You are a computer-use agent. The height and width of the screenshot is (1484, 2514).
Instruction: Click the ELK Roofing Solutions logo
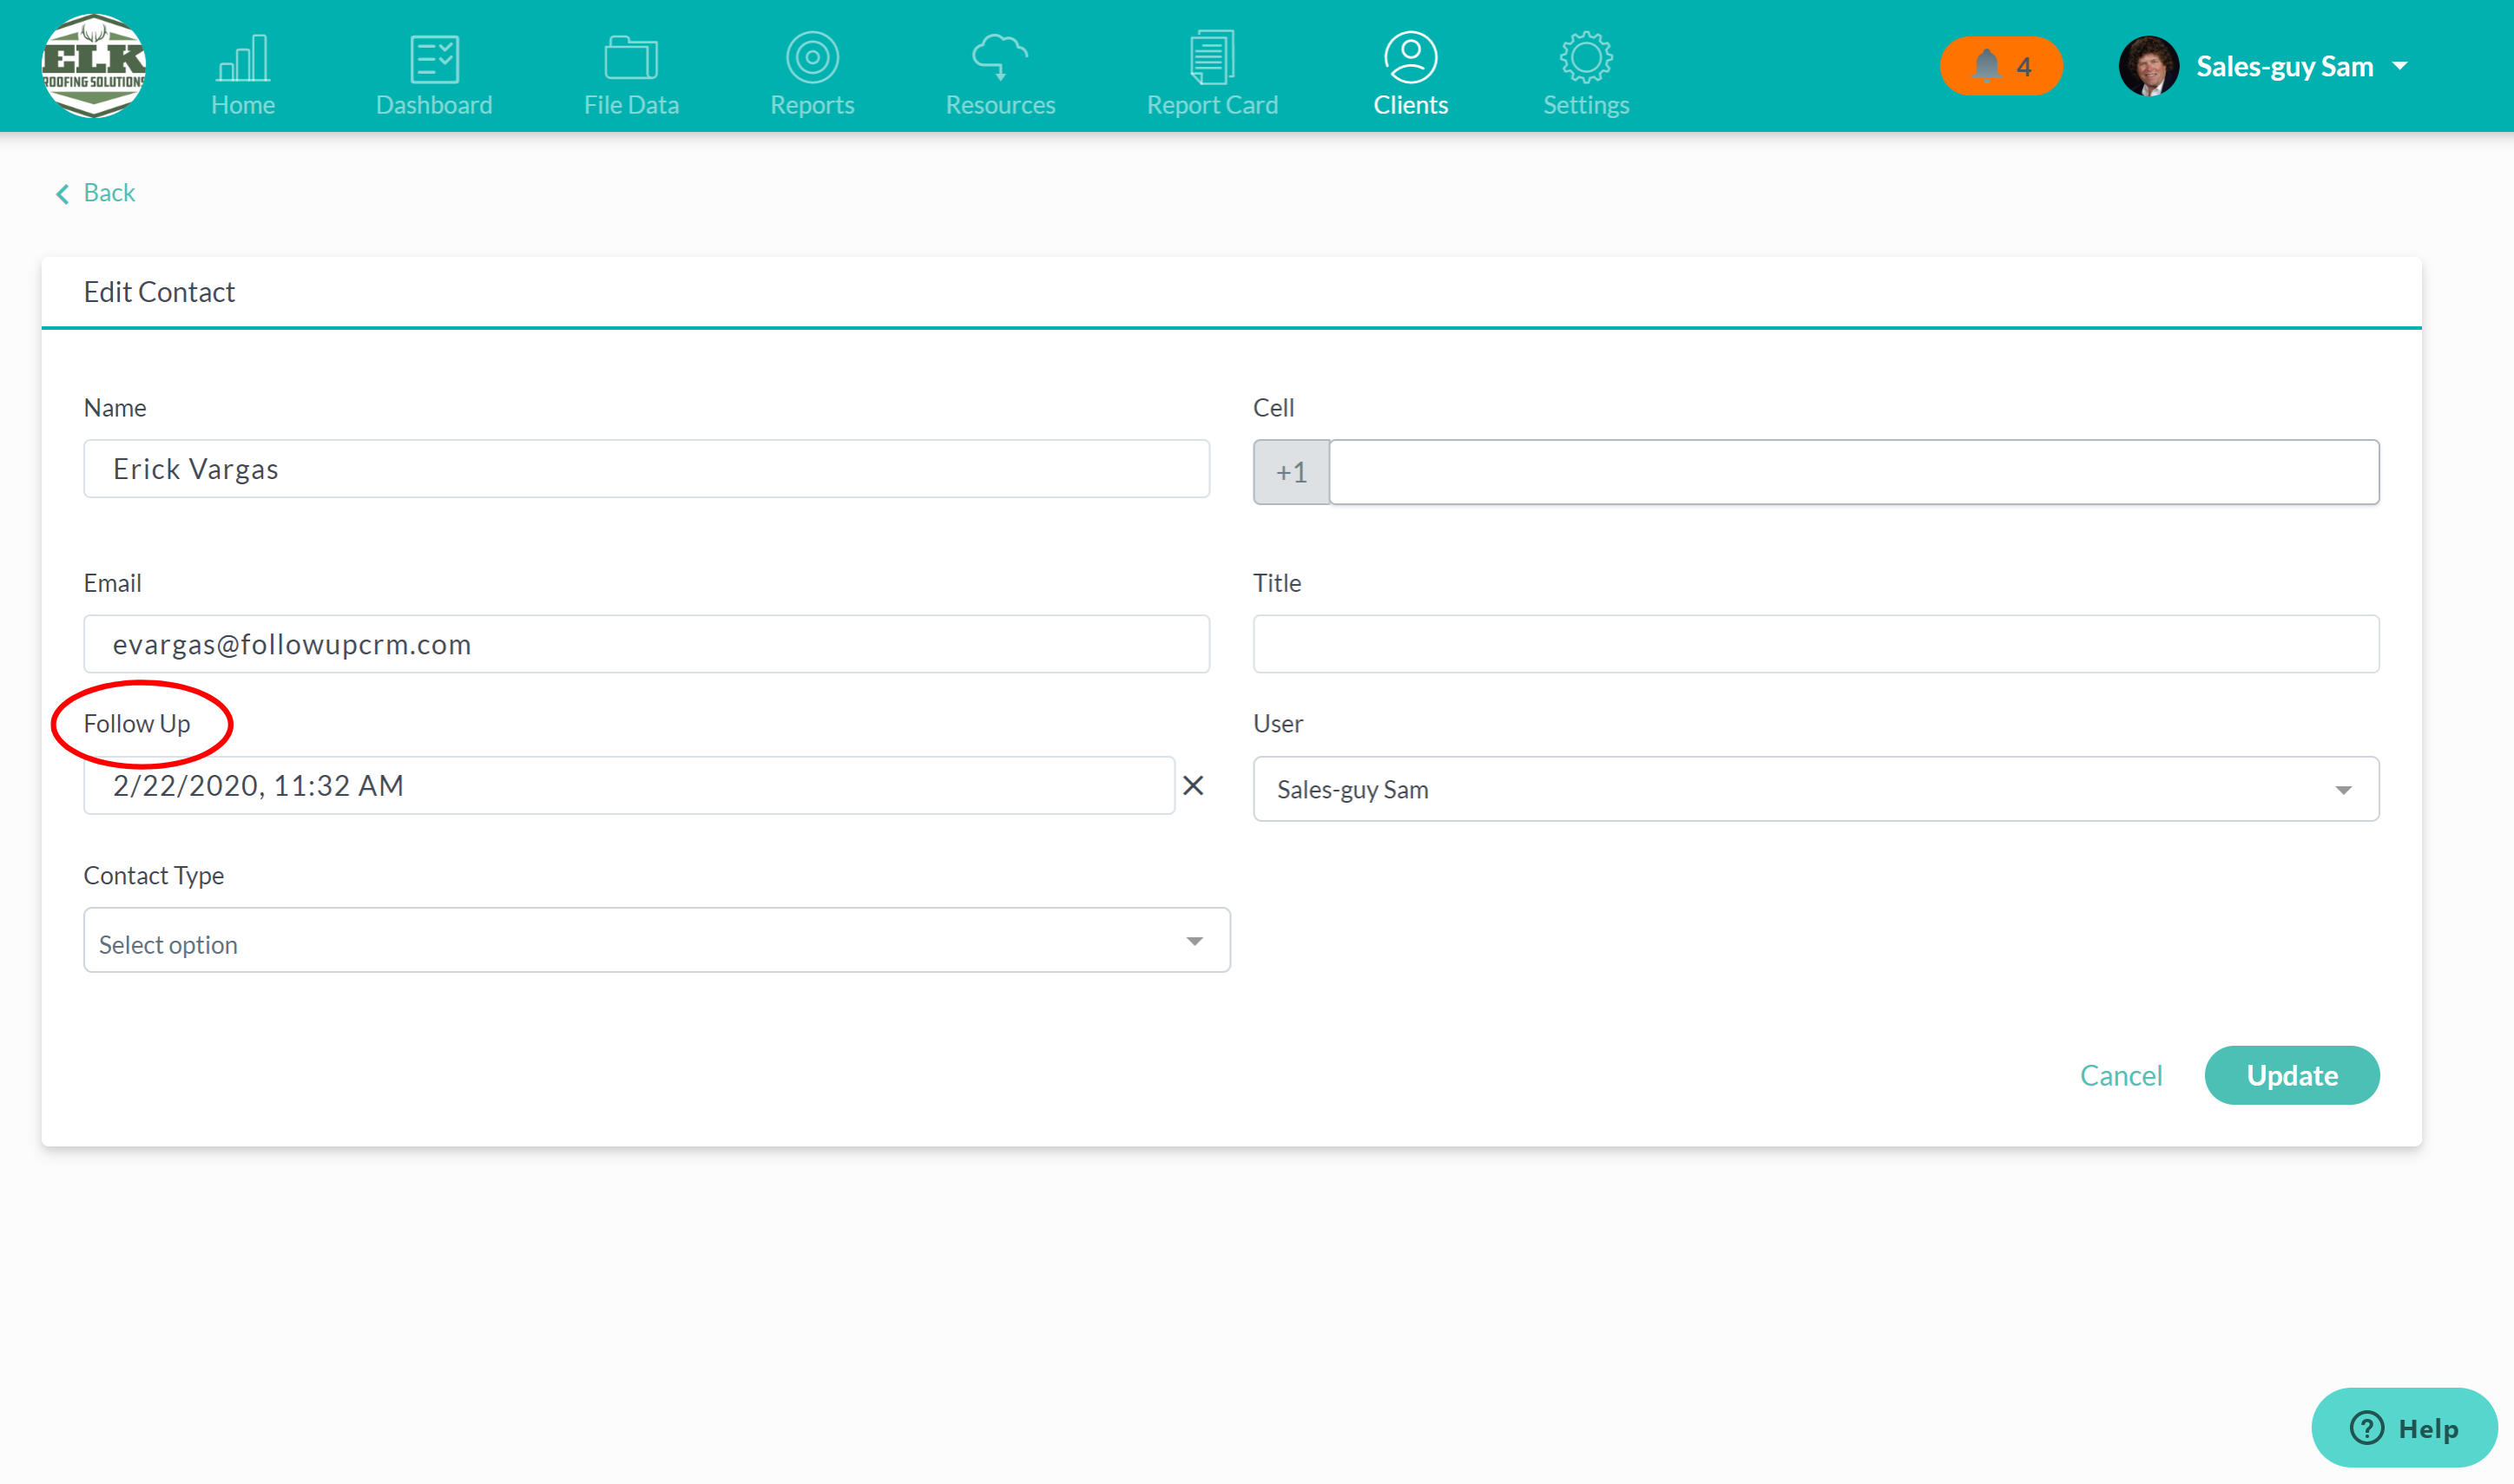(93, 66)
